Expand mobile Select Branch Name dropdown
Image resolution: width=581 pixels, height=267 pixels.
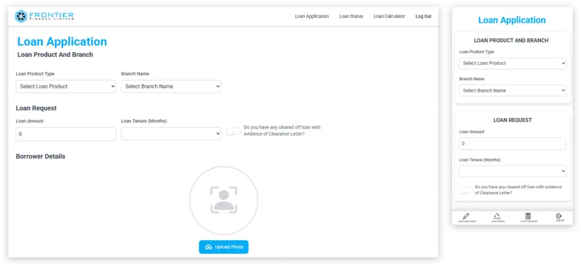click(x=512, y=90)
